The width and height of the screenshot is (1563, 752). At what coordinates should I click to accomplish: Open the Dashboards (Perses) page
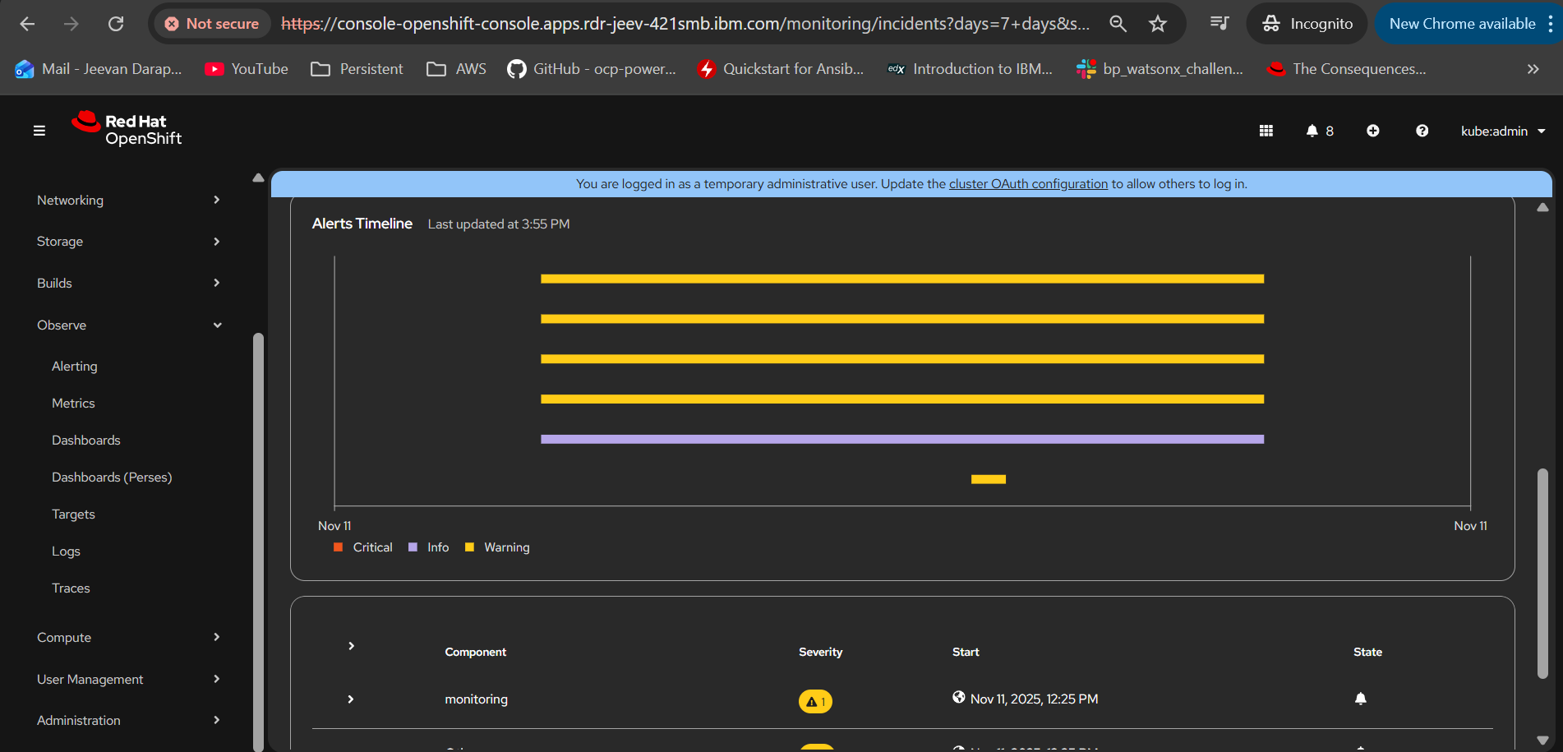(112, 477)
